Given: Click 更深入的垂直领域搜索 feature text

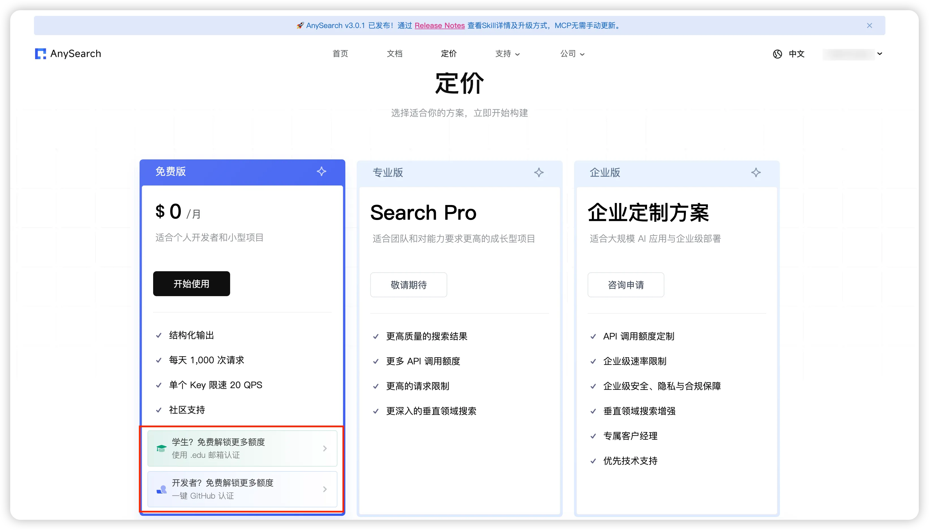Looking at the screenshot, I should 431,411.
